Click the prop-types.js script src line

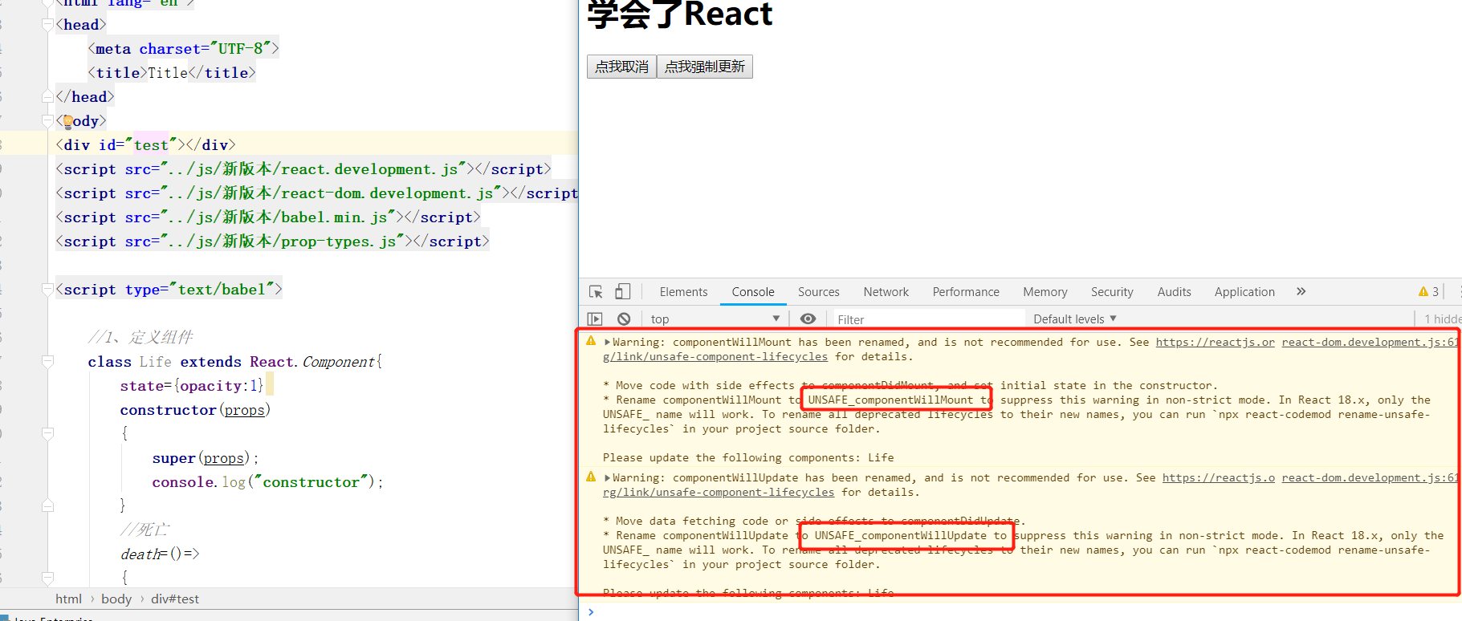click(x=272, y=241)
